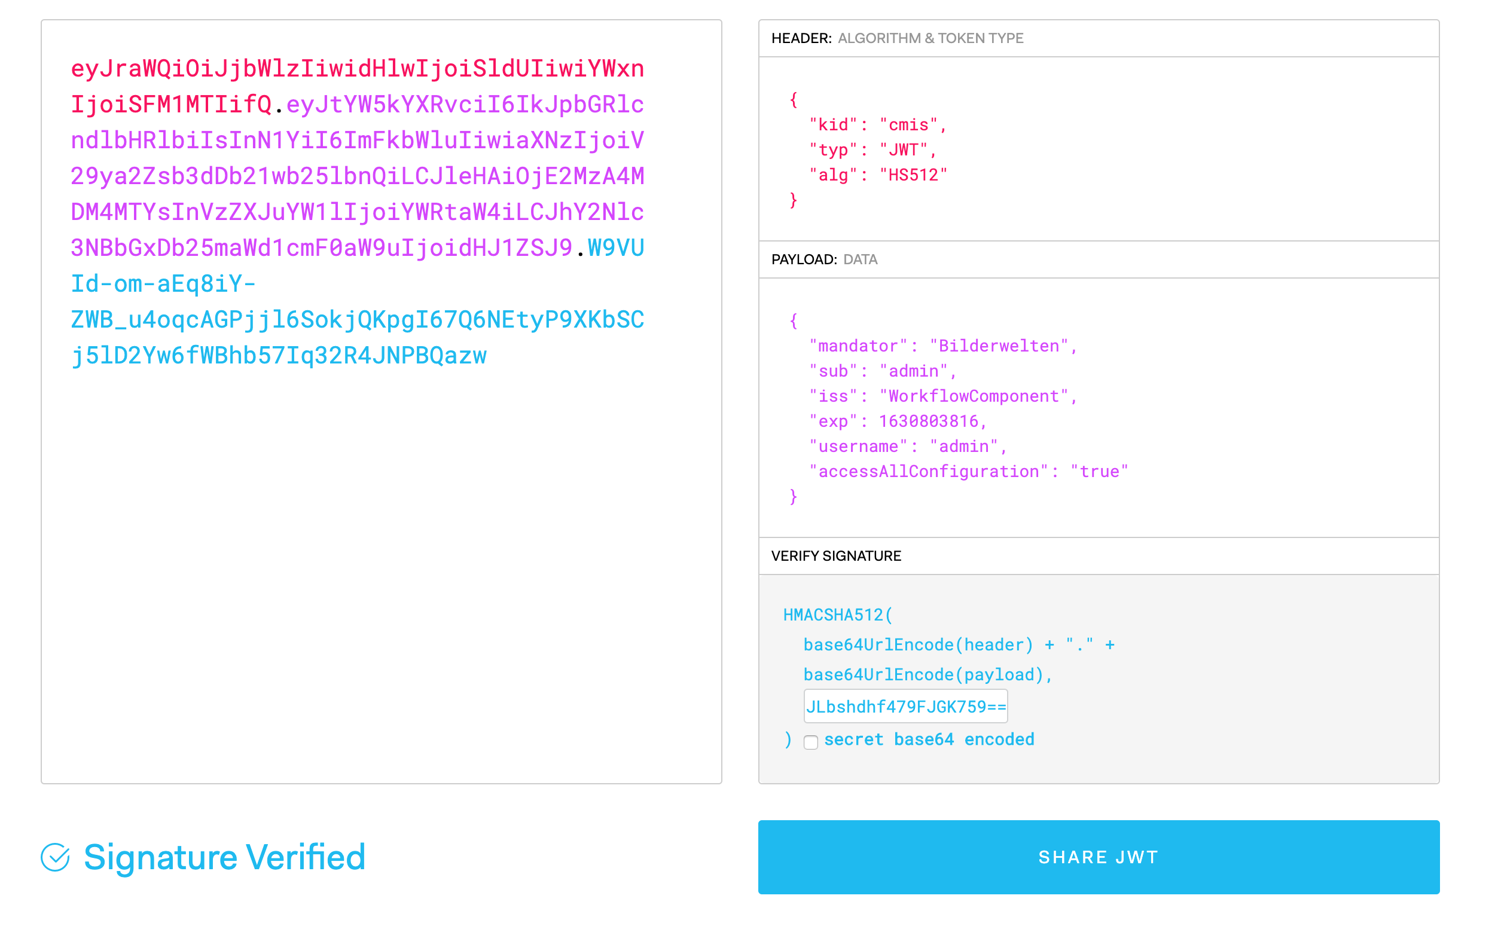The height and width of the screenshot is (929, 1501).
Task: Click the VERIFY SIGNATURE section header
Action: tap(837, 555)
